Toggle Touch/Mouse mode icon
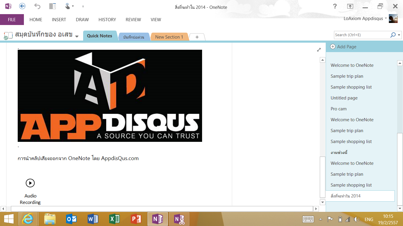This screenshot has height=226, width=403. [x=68, y=6]
